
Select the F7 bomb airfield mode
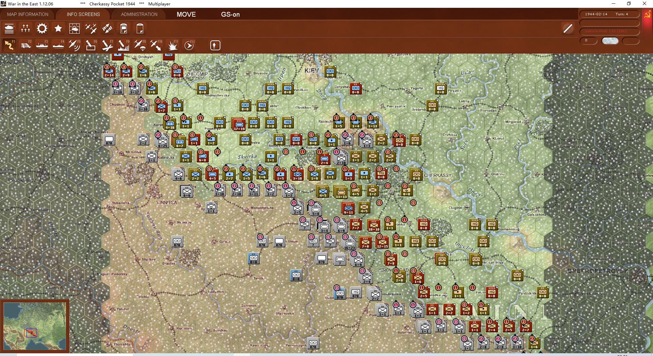click(x=107, y=45)
